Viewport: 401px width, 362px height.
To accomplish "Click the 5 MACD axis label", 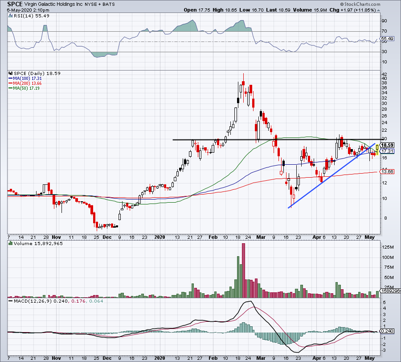I will point(385,303).
